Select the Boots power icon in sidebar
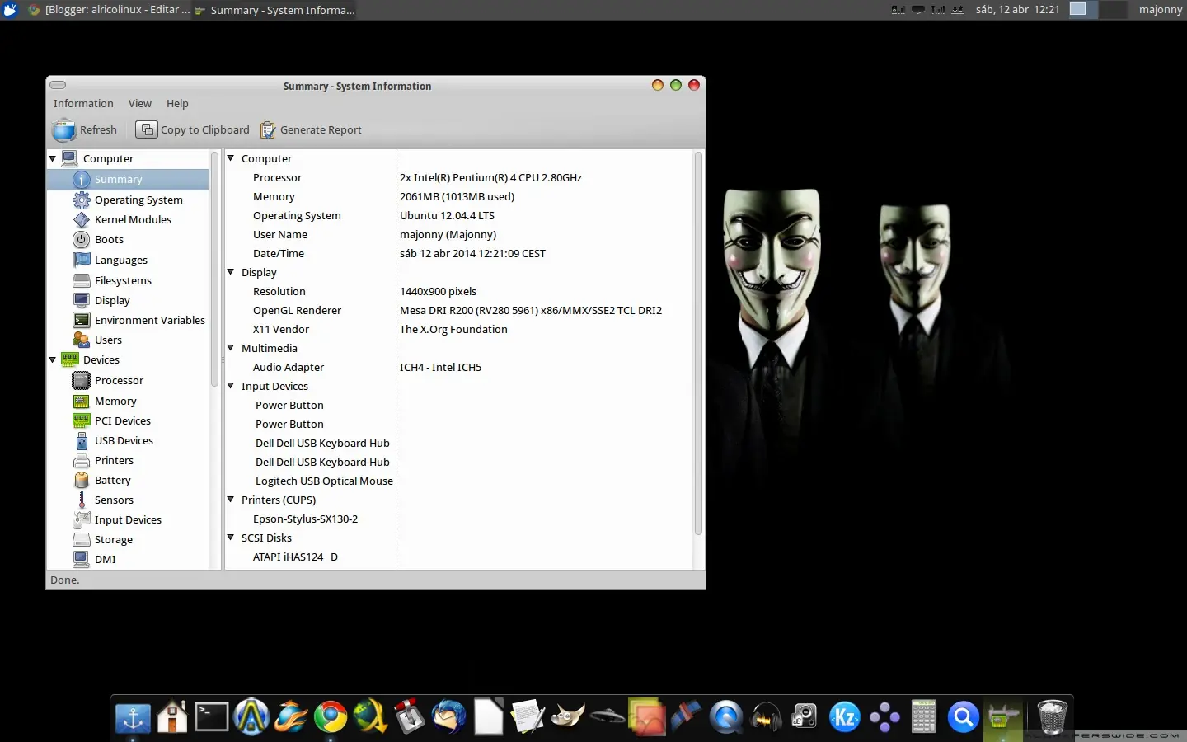Image resolution: width=1187 pixels, height=742 pixels. point(81,239)
